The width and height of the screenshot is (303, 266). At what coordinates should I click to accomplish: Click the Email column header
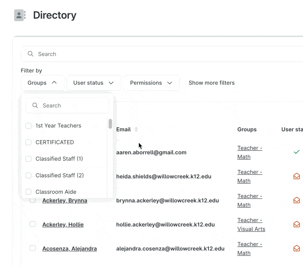123,129
